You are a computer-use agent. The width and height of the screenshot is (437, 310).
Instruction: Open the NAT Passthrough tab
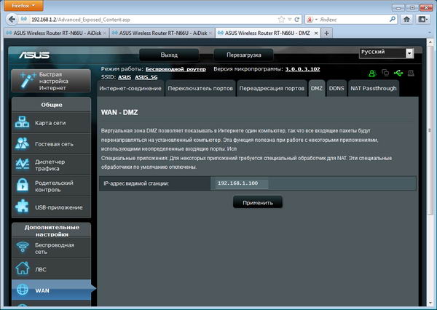[374, 88]
